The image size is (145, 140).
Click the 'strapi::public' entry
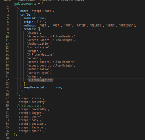30,131
